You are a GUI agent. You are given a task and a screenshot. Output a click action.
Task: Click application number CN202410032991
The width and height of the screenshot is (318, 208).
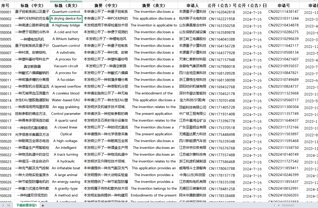point(284,188)
